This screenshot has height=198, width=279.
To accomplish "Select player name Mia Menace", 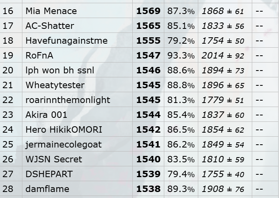I will pyautogui.click(x=51, y=11).
